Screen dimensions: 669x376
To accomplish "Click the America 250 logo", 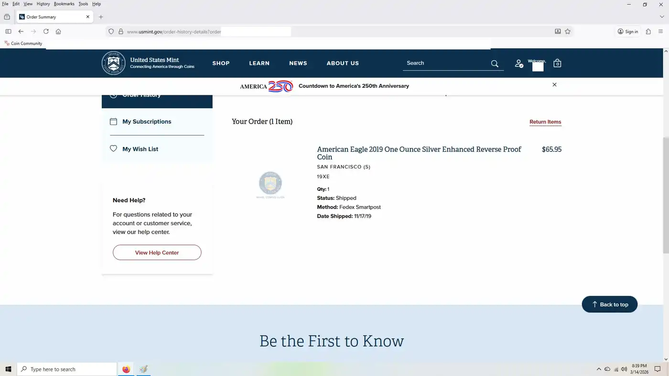I will (x=266, y=86).
